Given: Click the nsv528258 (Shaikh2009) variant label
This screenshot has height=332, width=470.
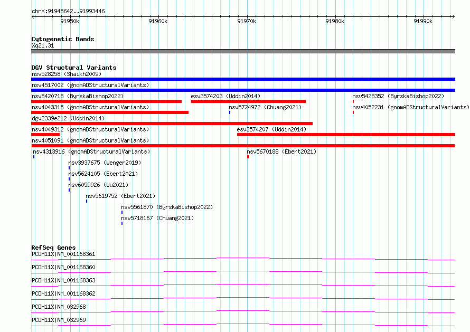Looking at the screenshot, I should pos(67,74).
